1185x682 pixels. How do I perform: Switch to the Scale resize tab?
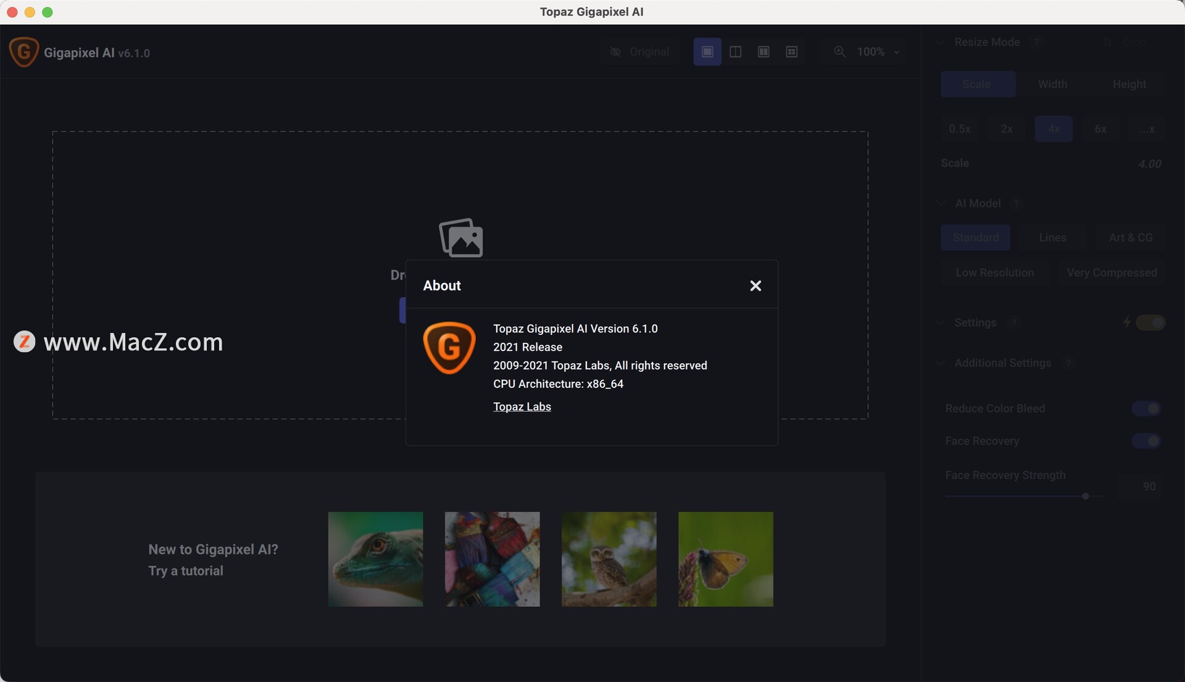click(x=978, y=84)
